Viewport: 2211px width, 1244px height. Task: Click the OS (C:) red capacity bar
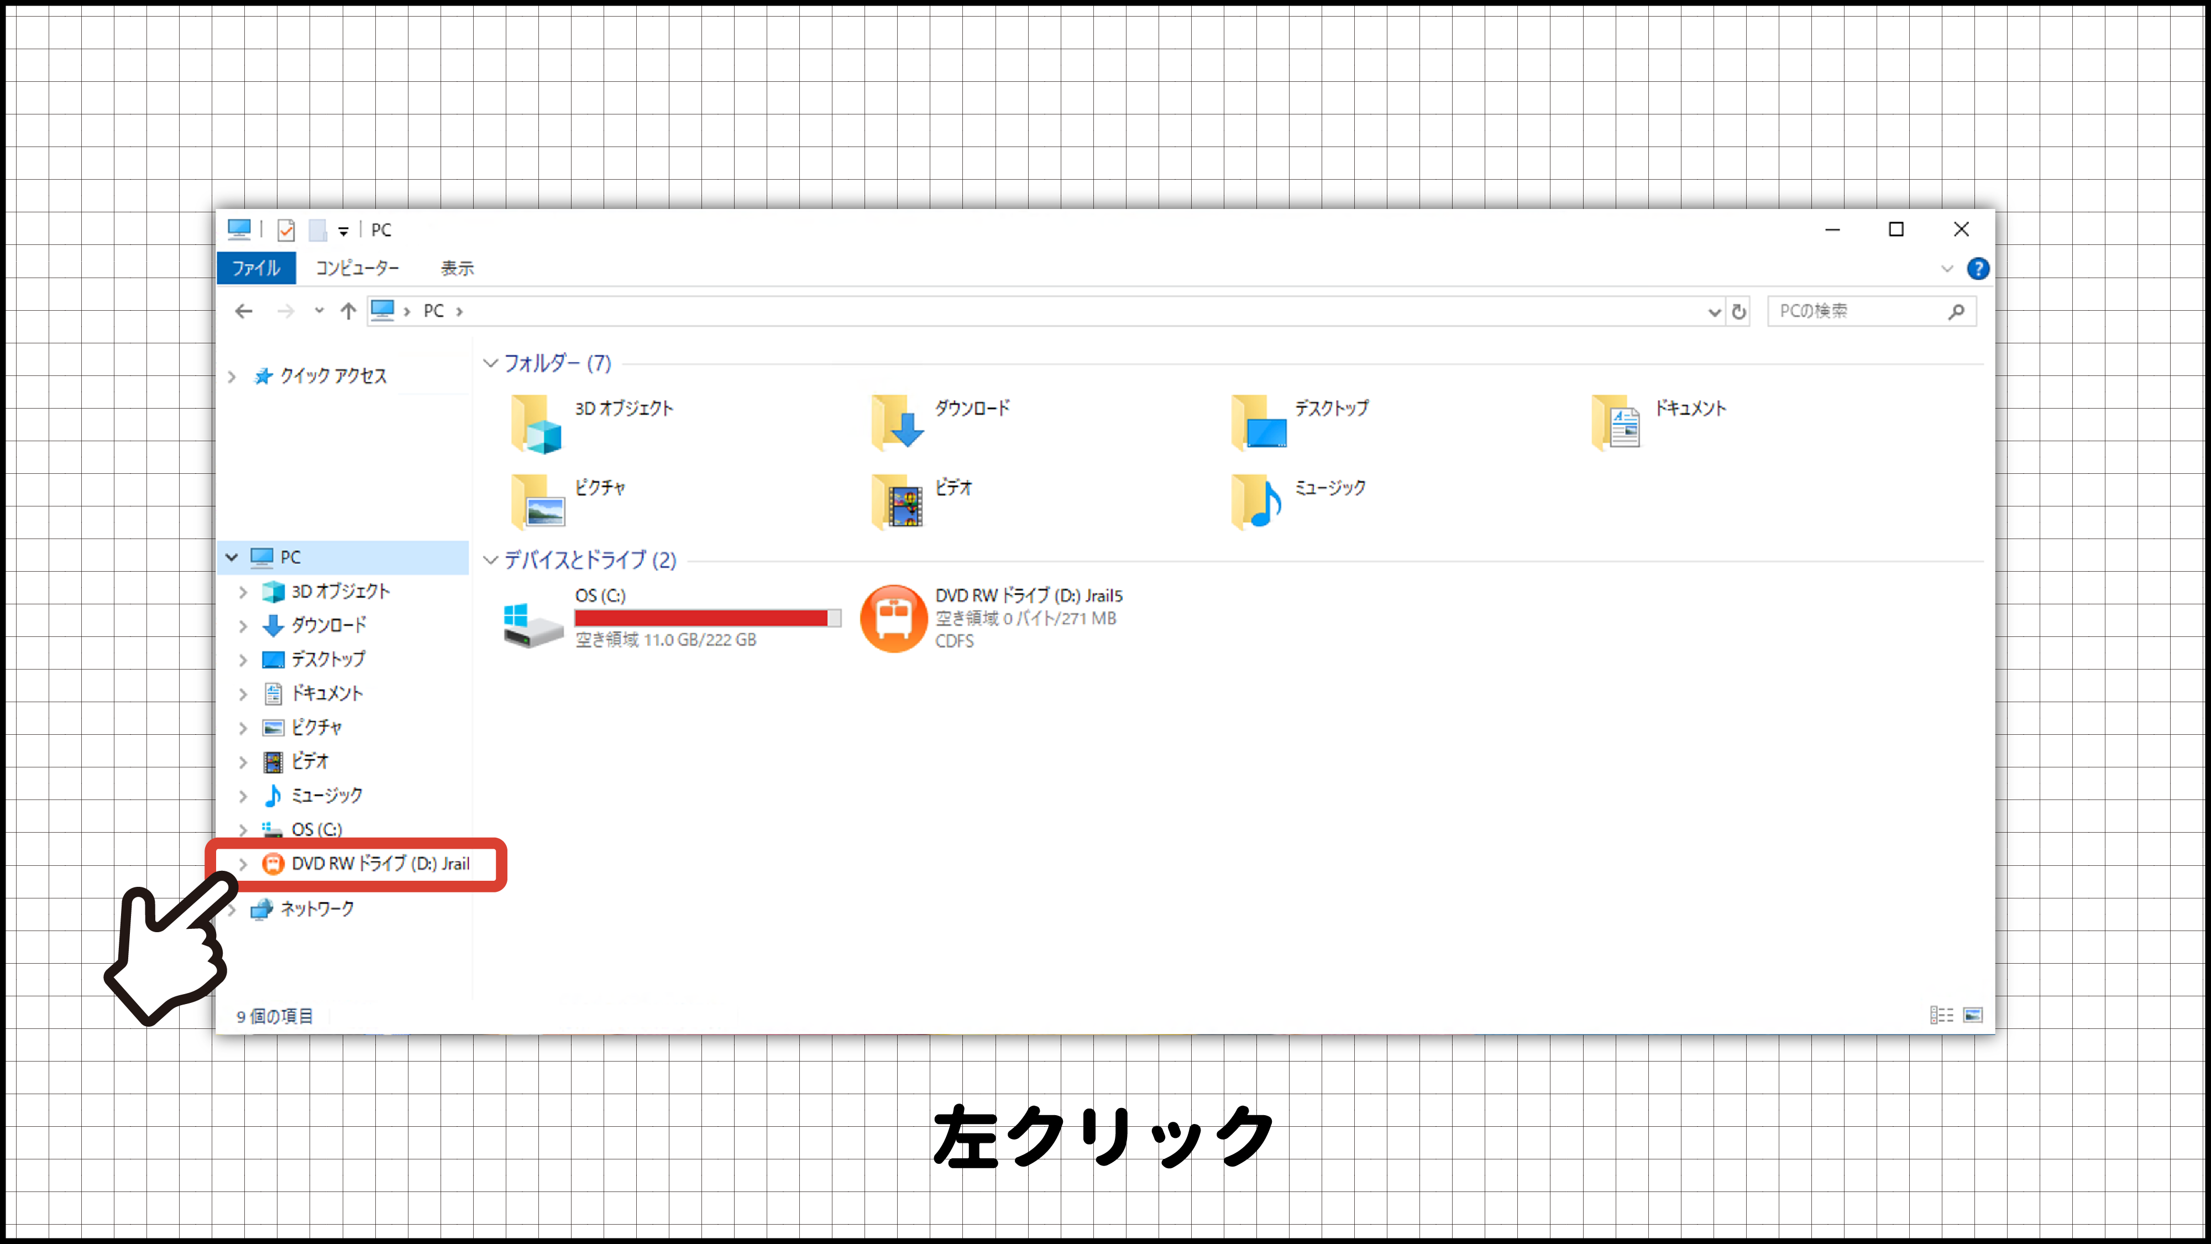click(x=708, y=618)
